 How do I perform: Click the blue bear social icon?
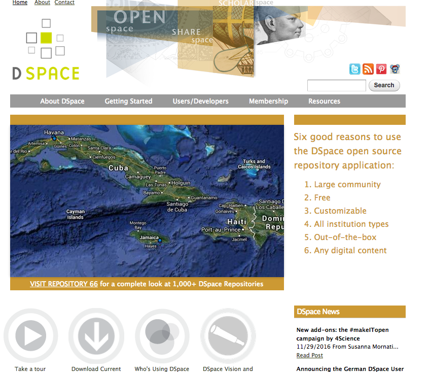click(395, 69)
